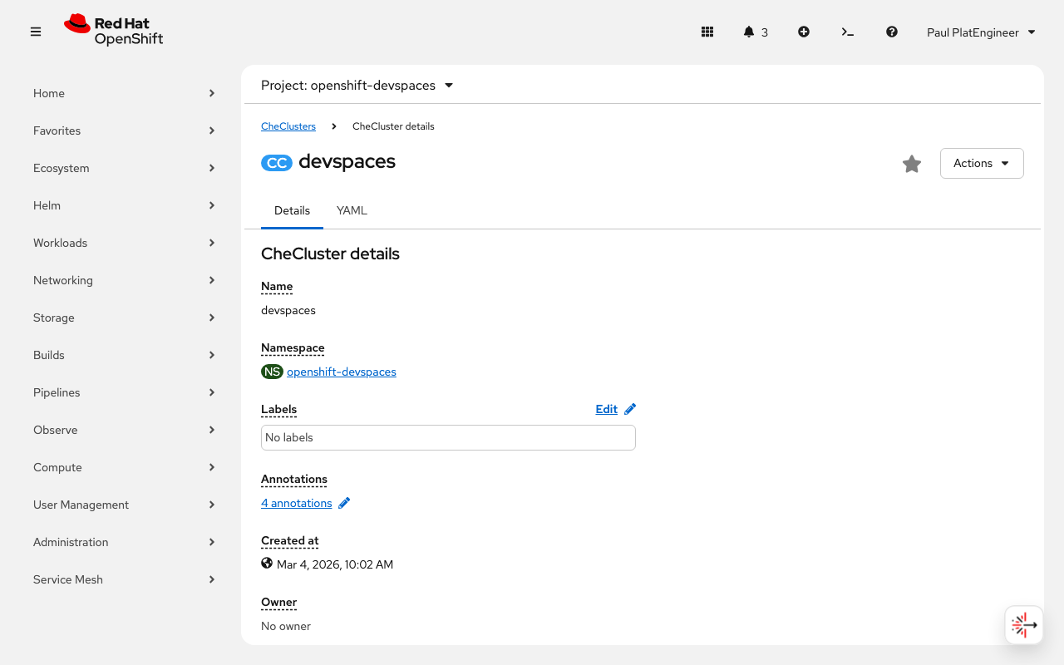Image resolution: width=1064 pixels, height=665 pixels.
Task: Open the notifications bell
Action: coord(750,32)
